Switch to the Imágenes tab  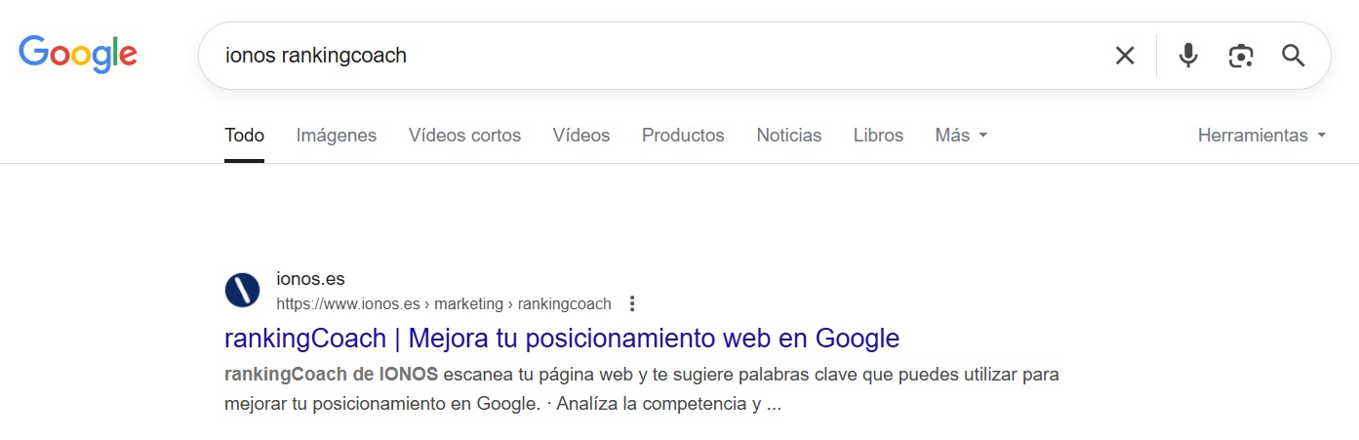tap(337, 136)
